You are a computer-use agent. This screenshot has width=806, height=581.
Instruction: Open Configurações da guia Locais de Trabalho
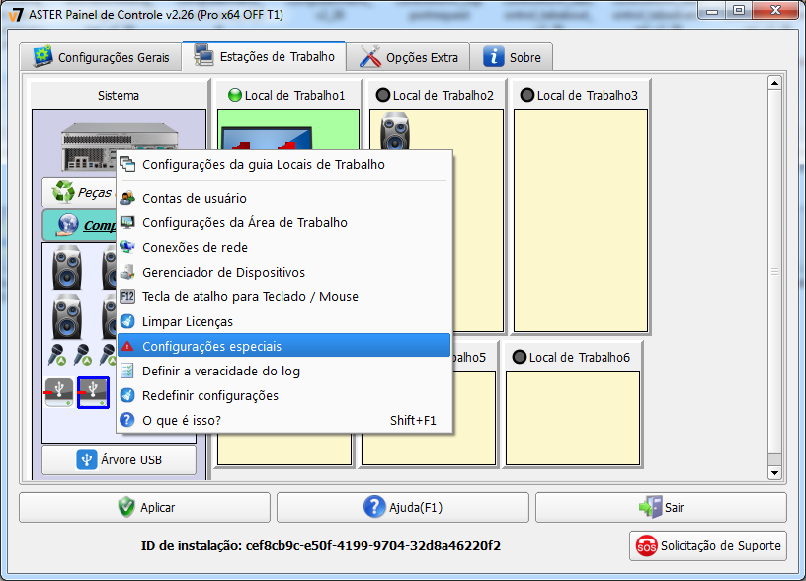[284, 165]
